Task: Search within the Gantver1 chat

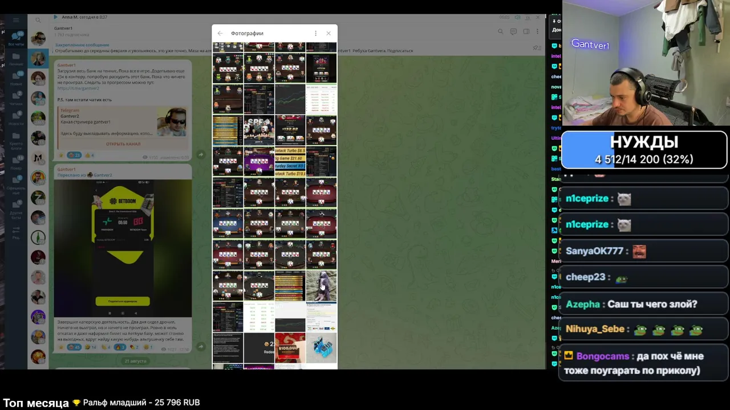Action: click(501, 31)
